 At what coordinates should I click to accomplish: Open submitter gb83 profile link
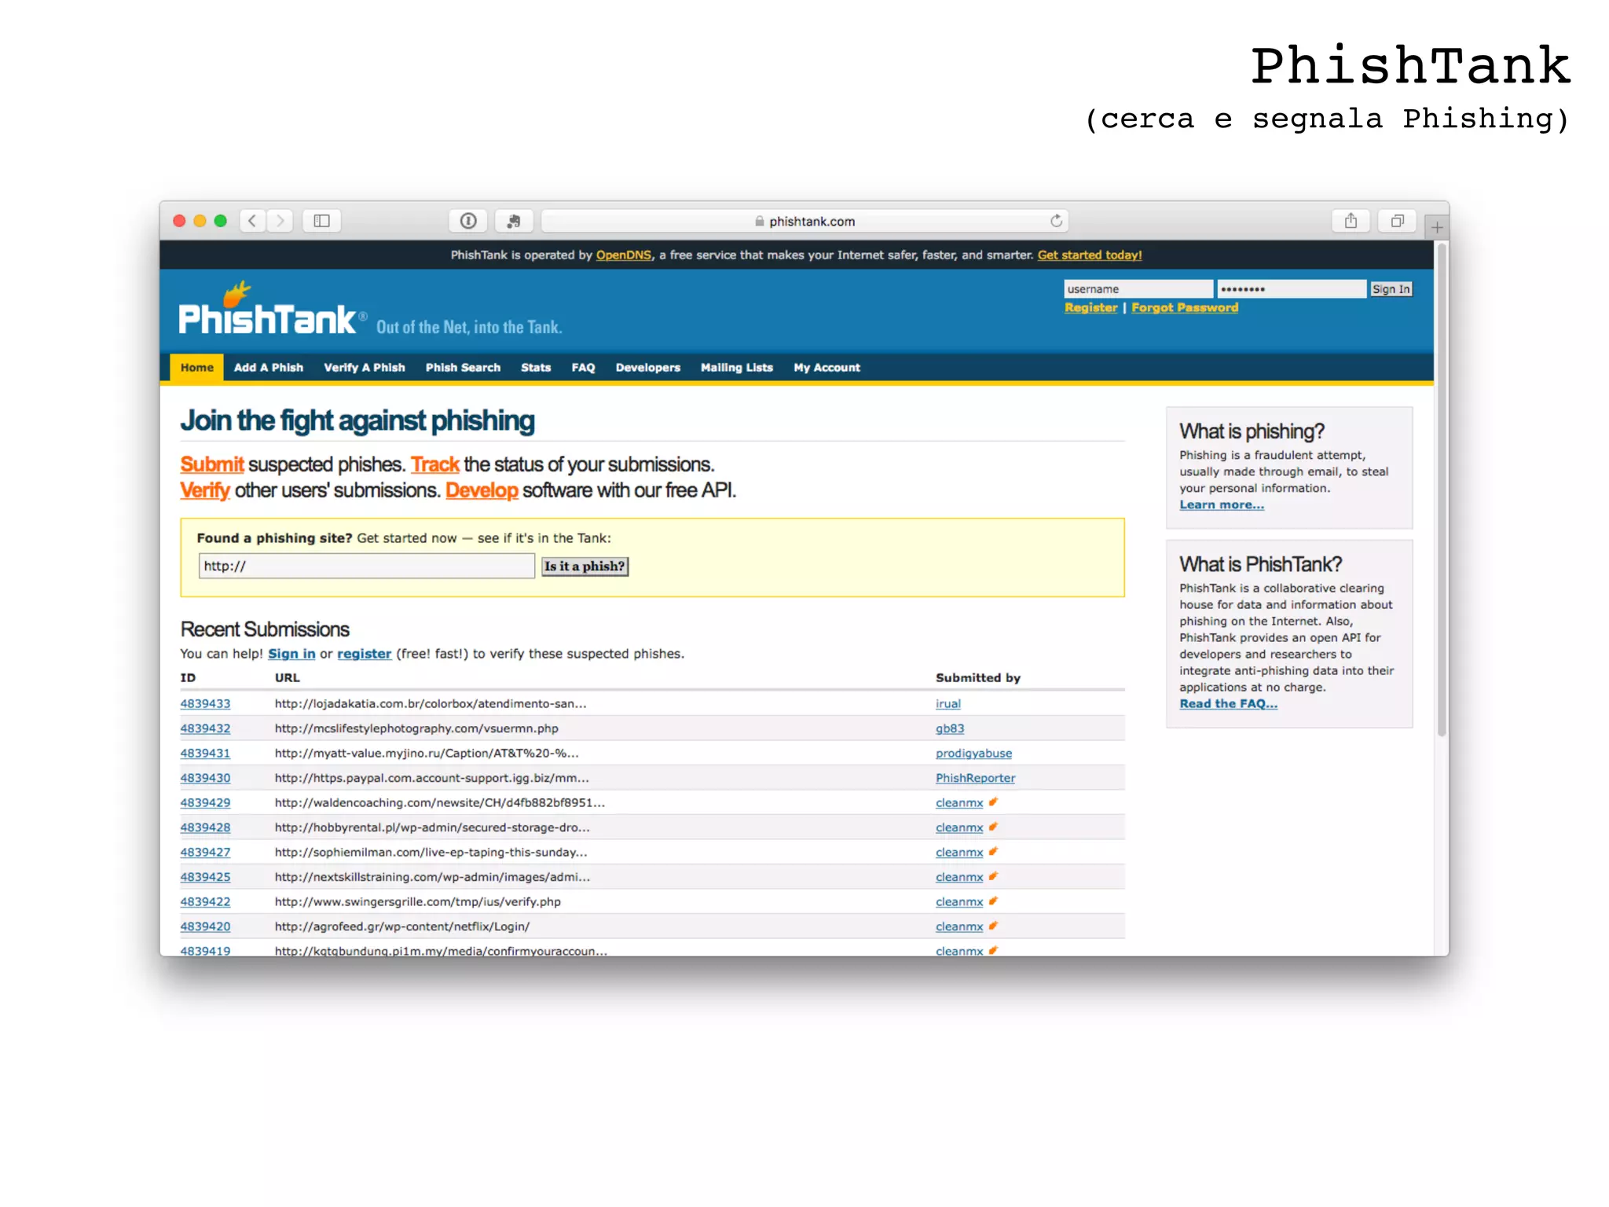tap(950, 728)
